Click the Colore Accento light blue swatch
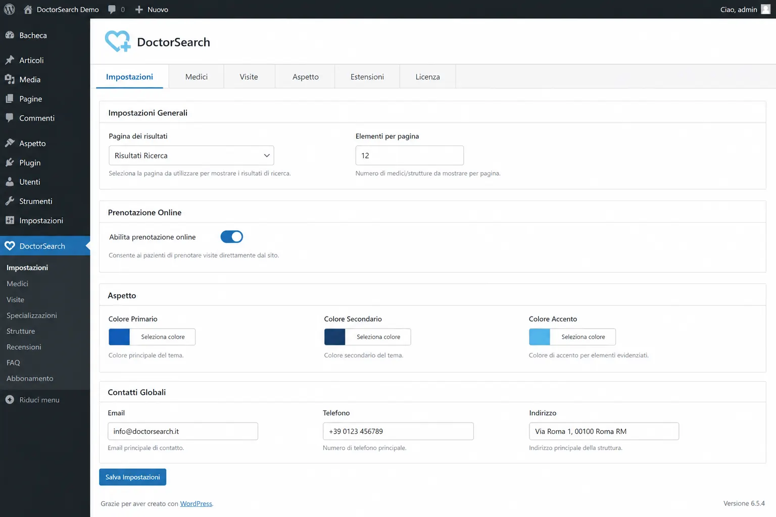 coord(540,337)
